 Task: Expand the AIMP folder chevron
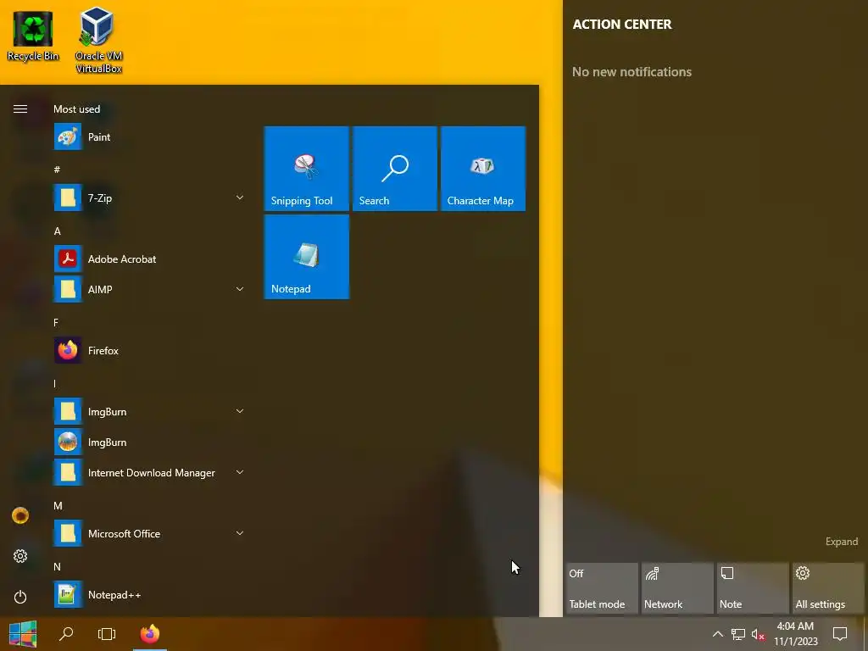coord(240,289)
